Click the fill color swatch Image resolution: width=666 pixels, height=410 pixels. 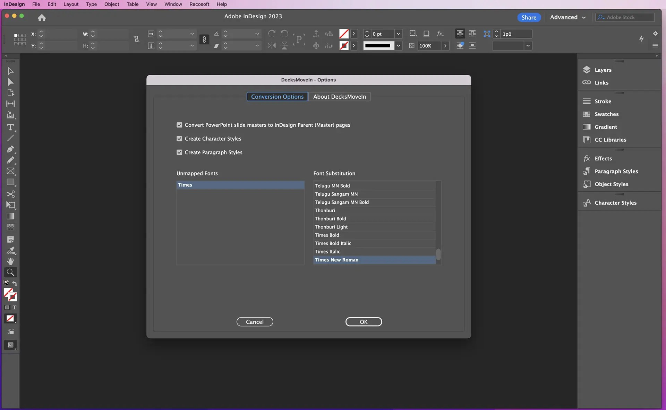pos(344,34)
